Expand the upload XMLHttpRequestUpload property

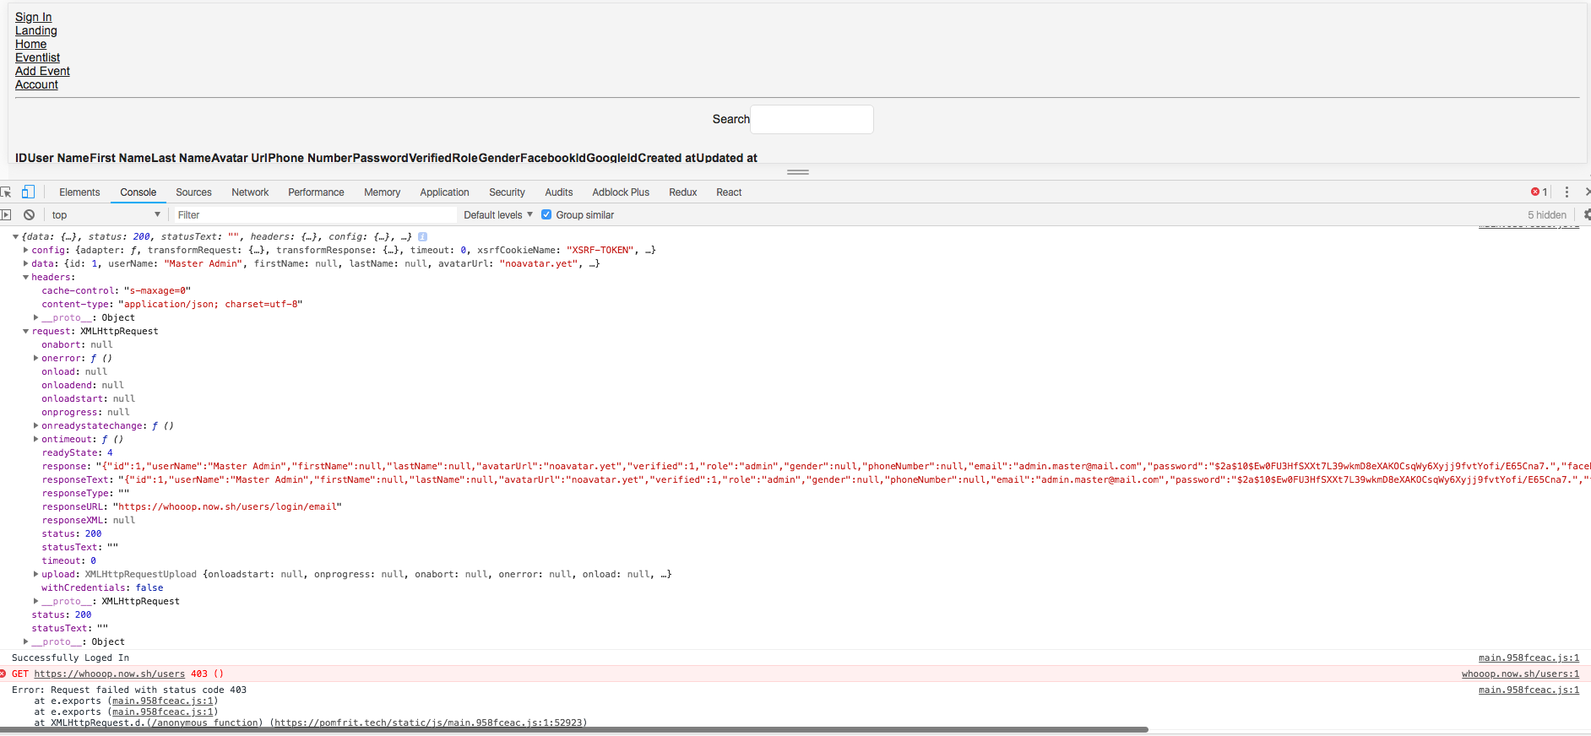coord(36,575)
